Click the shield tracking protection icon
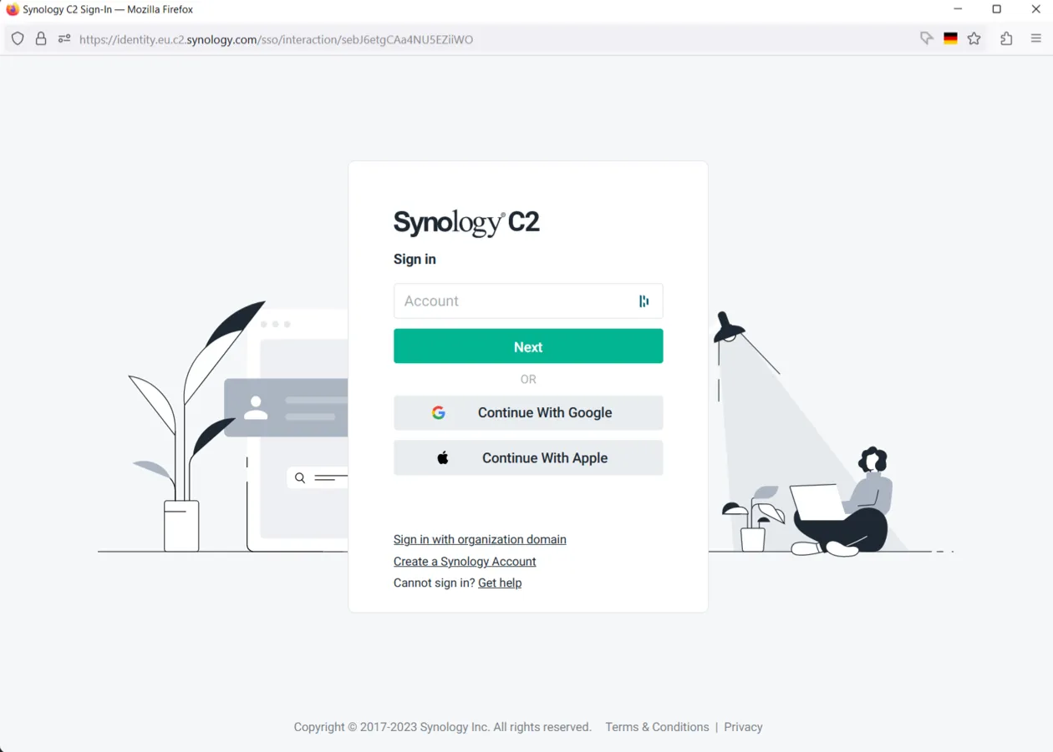 18,38
